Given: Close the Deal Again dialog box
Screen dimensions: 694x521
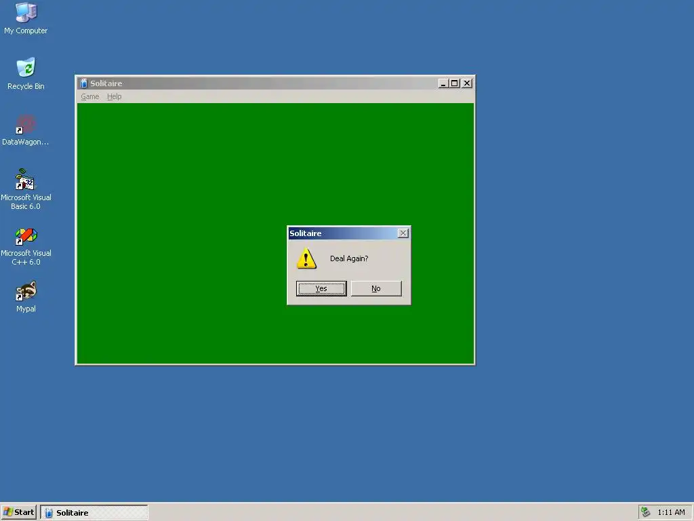Looking at the screenshot, I should tap(403, 233).
